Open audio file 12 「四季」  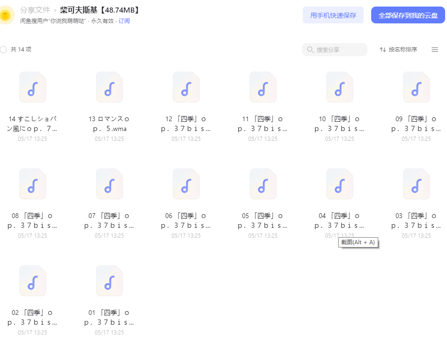(186, 87)
